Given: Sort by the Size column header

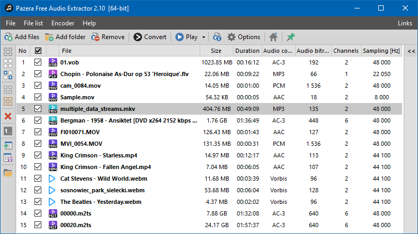Looking at the screenshot, I should click(216, 51).
